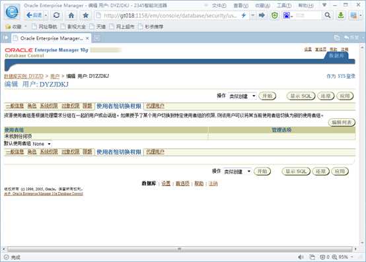Click the star favorites icon
Screen dimensions: 366x262
[85, 16]
